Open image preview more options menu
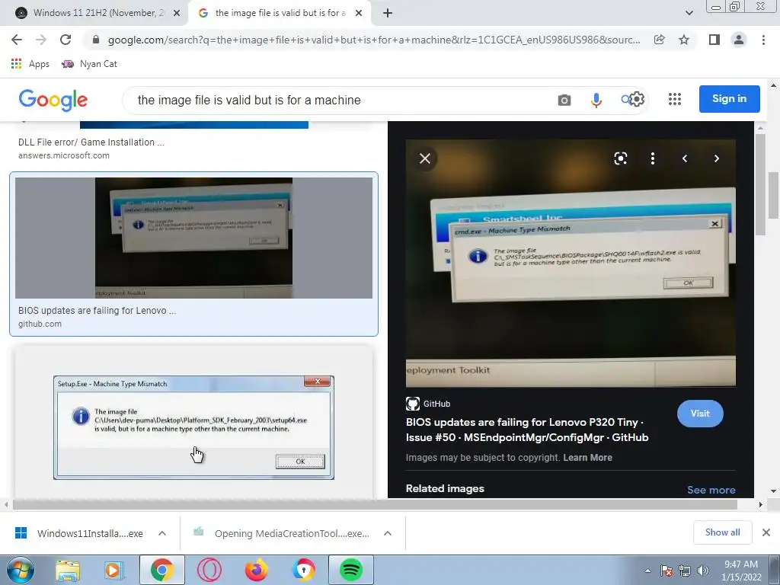Viewport: 780px width, 585px height. [653, 158]
